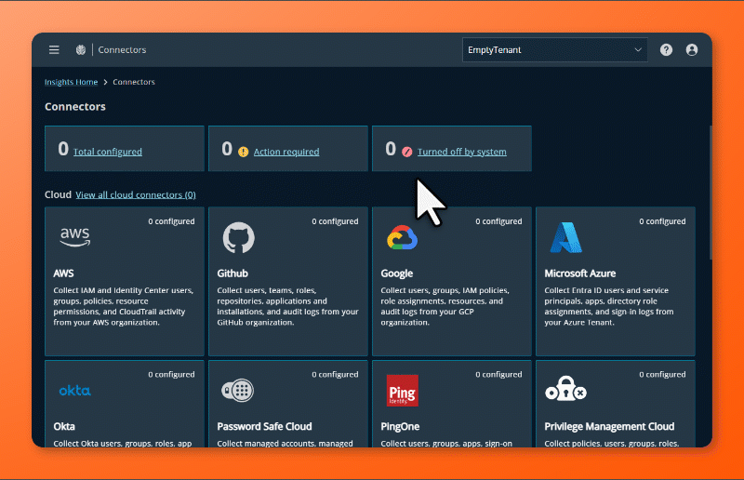
Task: Click the Connectors title in header bar
Action: pos(122,50)
